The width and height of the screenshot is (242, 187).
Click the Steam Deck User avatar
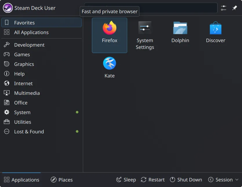[8, 8]
